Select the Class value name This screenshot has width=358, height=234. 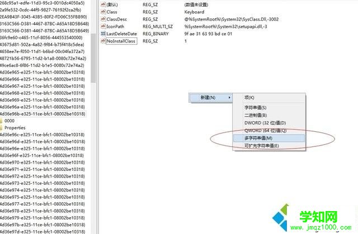point(112,12)
